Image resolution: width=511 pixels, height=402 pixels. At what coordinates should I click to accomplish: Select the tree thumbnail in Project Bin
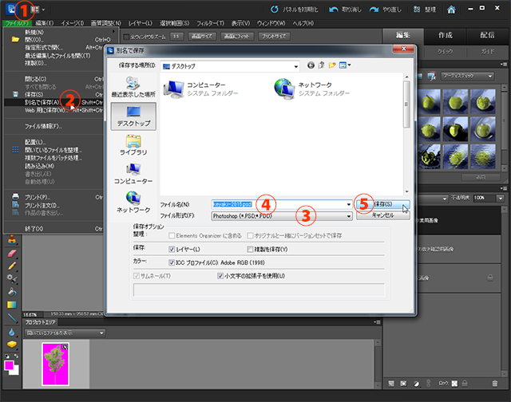tap(56, 364)
